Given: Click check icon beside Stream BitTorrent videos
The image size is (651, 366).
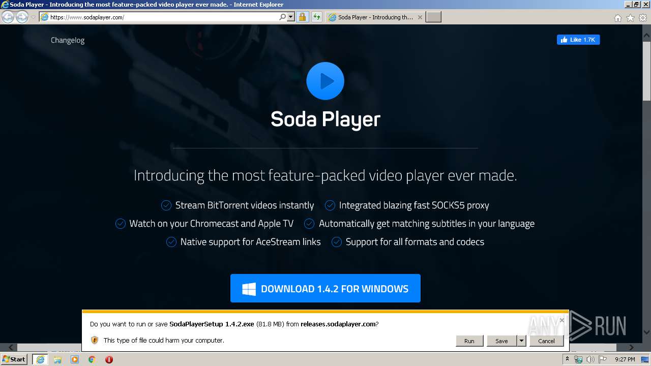Looking at the screenshot, I should click(166, 205).
